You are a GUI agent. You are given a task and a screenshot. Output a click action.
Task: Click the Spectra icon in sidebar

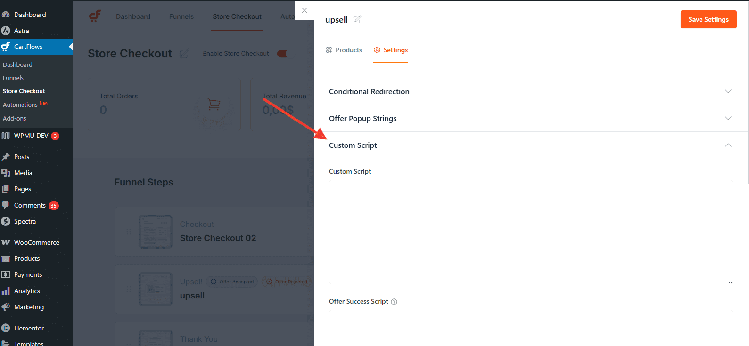coord(6,221)
